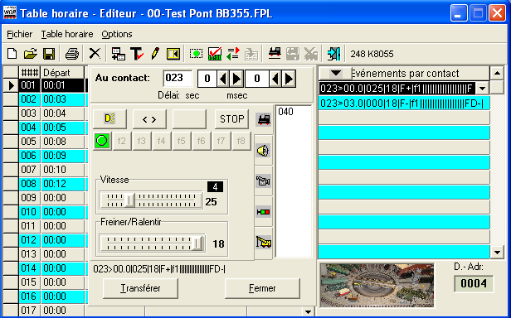Screen dimensions: 511x318
Task: Open the Options menu
Action: pyautogui.click(x=117, y=34)
